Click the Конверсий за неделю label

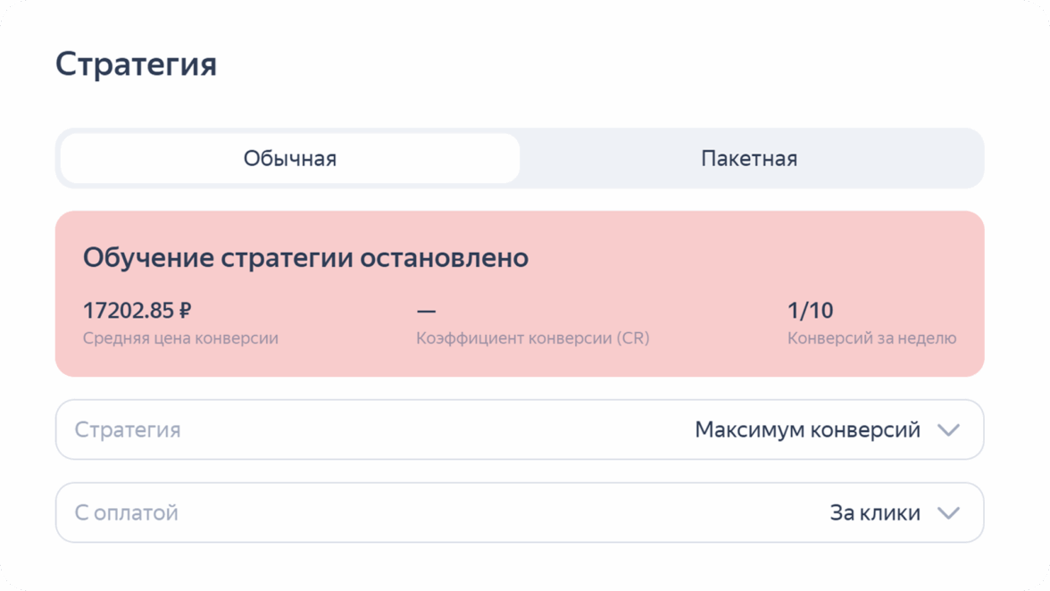pos(871,339)
